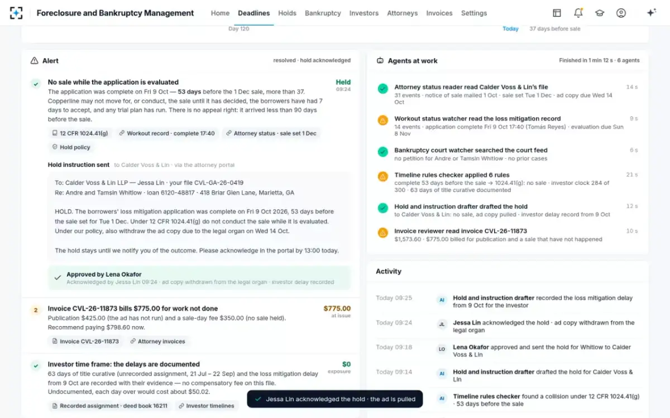Click the LO avatar in Activity
This screenshot has height=418, width=670.
coord(442,348)
